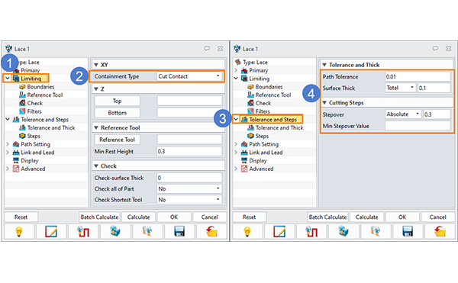Collapse the Reference Tool section header
The height and width of the screenshot is (283, 458).
coord(96,127)
